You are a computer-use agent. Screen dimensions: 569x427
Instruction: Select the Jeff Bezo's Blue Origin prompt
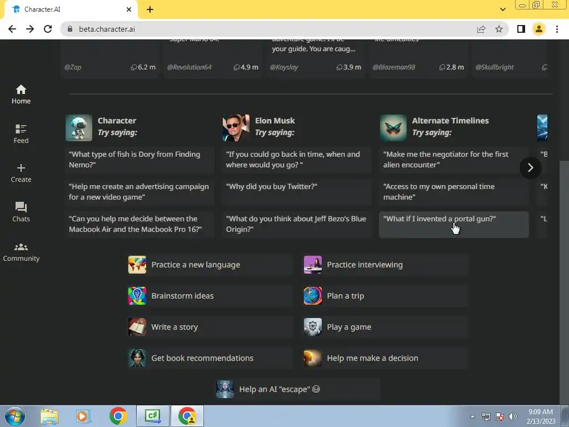pos(297,225)
